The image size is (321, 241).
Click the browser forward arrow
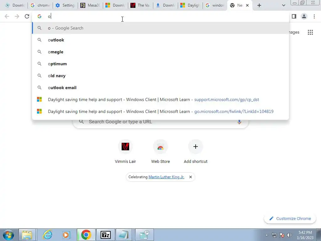17,16
